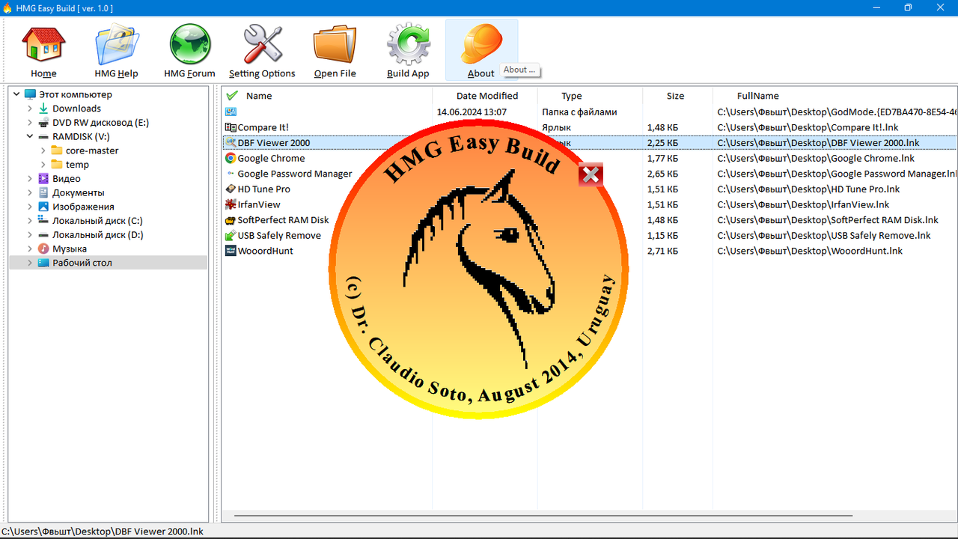
Task: Click the WooordHunt icon
Action: pyautogui.click(x=231, y=251)
